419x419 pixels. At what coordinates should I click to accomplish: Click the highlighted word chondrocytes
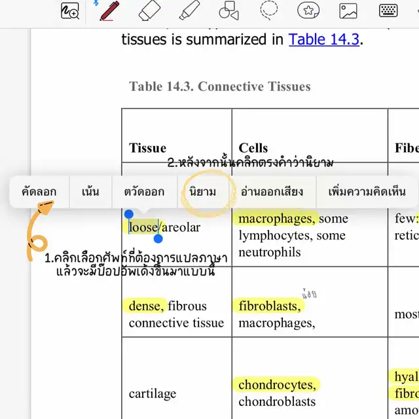(x=276, y=384)
